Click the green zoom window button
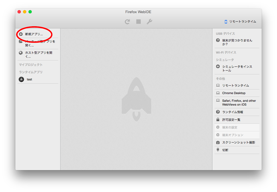The image size is (277, 192). tap(30, 12)
